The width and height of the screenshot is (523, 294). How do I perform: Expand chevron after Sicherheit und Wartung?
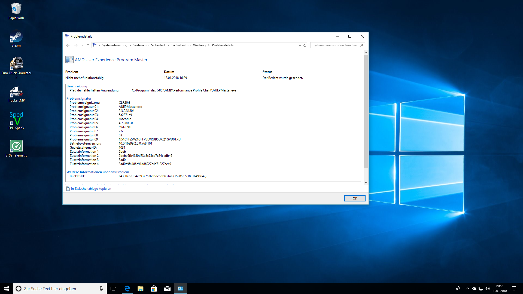(209, 45)
